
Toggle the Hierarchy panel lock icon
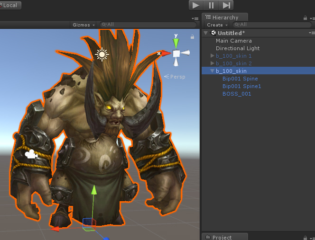(305, 18)
